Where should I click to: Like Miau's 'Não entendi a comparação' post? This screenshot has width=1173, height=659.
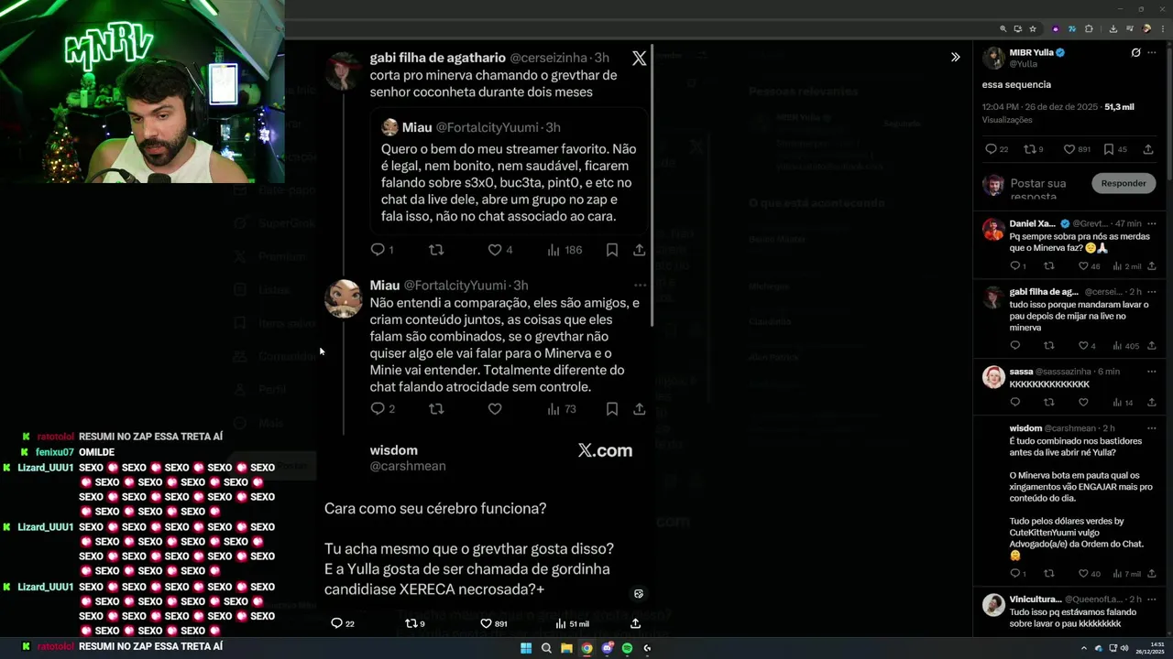495,409
